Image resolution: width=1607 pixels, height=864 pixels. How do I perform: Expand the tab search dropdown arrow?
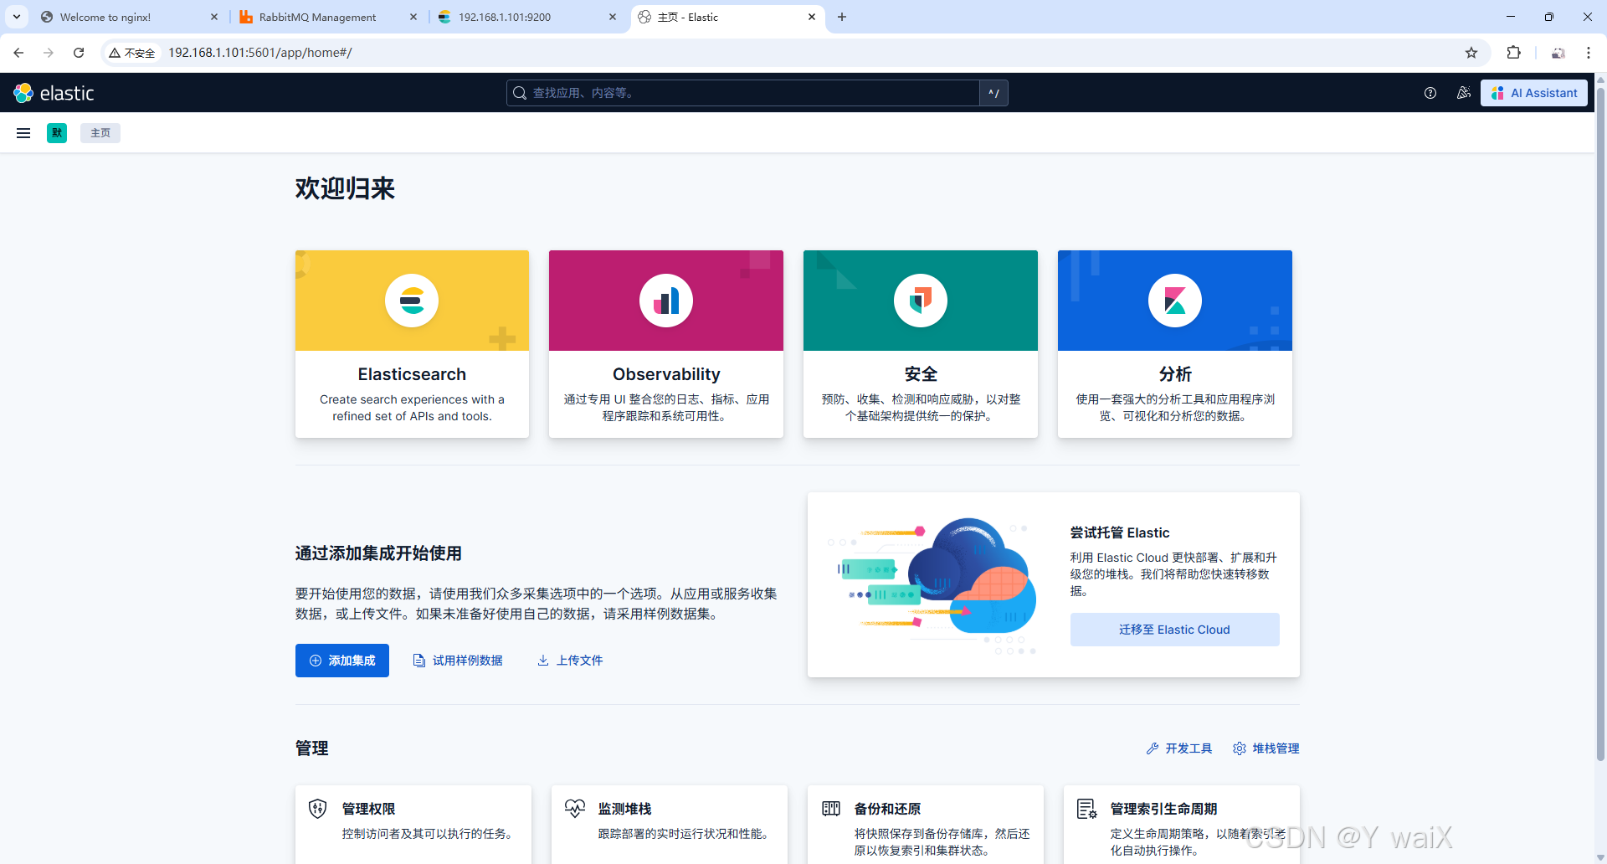click(x=17, y=17)
